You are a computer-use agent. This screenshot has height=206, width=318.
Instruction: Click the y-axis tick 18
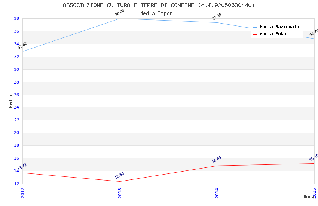click(16, 145)
